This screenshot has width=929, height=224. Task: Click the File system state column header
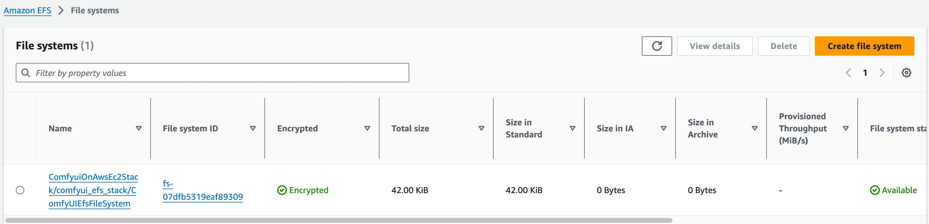(x=898, y=128)
